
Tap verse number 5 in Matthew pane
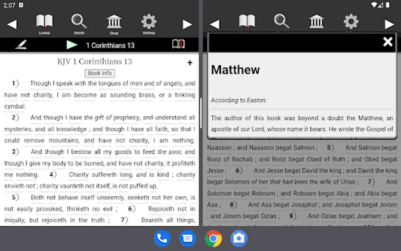coord(330,148)
